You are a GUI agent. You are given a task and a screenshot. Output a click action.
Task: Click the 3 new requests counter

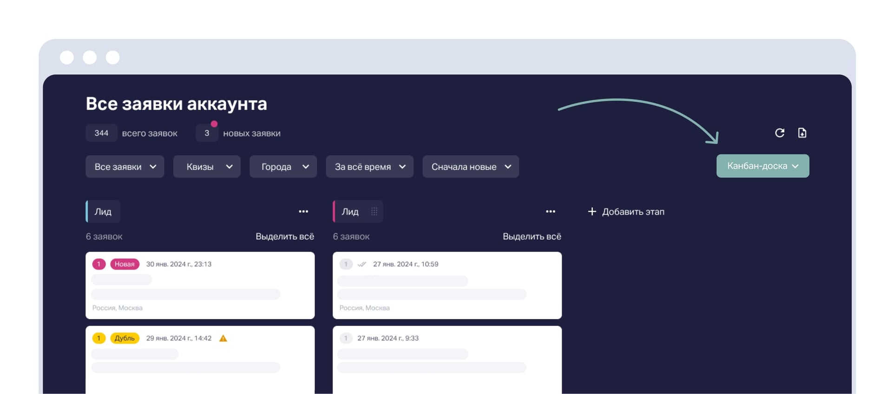point(207,133)
